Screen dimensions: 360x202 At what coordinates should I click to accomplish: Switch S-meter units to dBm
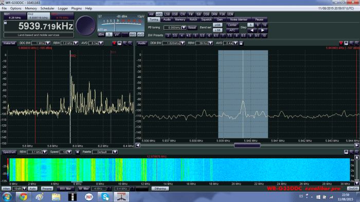point(101,34)
